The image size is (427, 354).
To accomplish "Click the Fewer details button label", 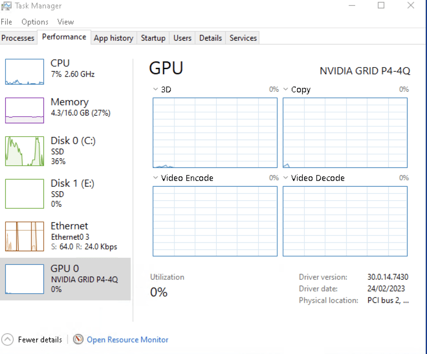I will coord(40,340).
